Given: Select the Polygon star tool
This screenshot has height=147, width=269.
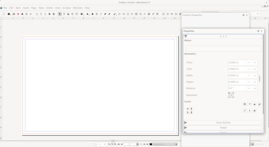Looking at the screenshot, I should [x=87, y=14].
